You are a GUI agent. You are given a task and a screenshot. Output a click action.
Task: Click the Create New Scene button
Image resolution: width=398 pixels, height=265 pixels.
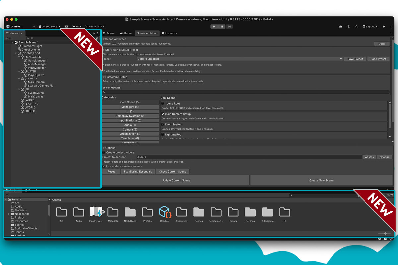click(321, 180)
